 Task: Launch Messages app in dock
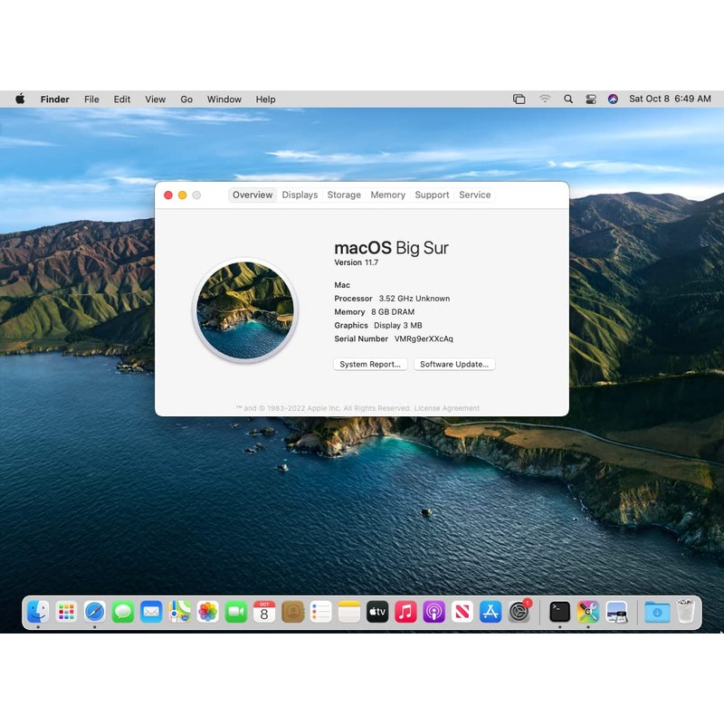123,612
